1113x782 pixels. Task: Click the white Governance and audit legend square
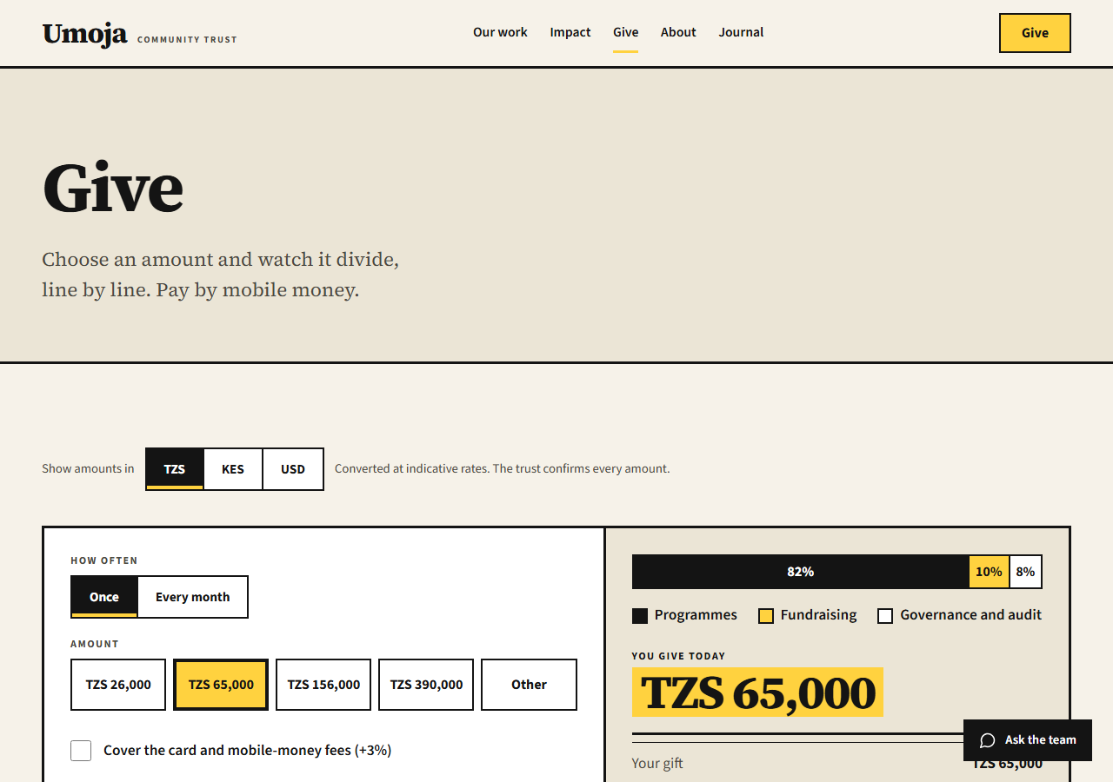pyautogui.click(x=885, y=616)
